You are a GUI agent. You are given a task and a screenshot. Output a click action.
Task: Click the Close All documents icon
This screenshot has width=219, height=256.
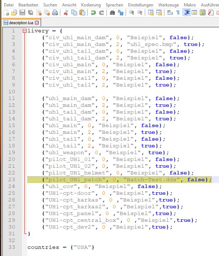pos(47,12)
